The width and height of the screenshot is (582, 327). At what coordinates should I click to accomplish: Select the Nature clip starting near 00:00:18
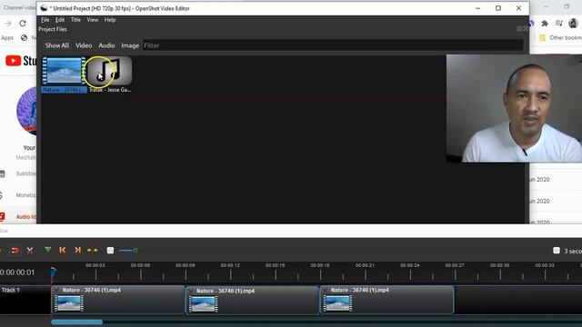[x=386, y=300]
